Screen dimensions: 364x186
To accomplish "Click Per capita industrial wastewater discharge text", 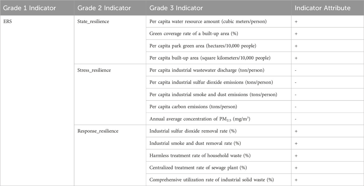I will coord(207,70).
